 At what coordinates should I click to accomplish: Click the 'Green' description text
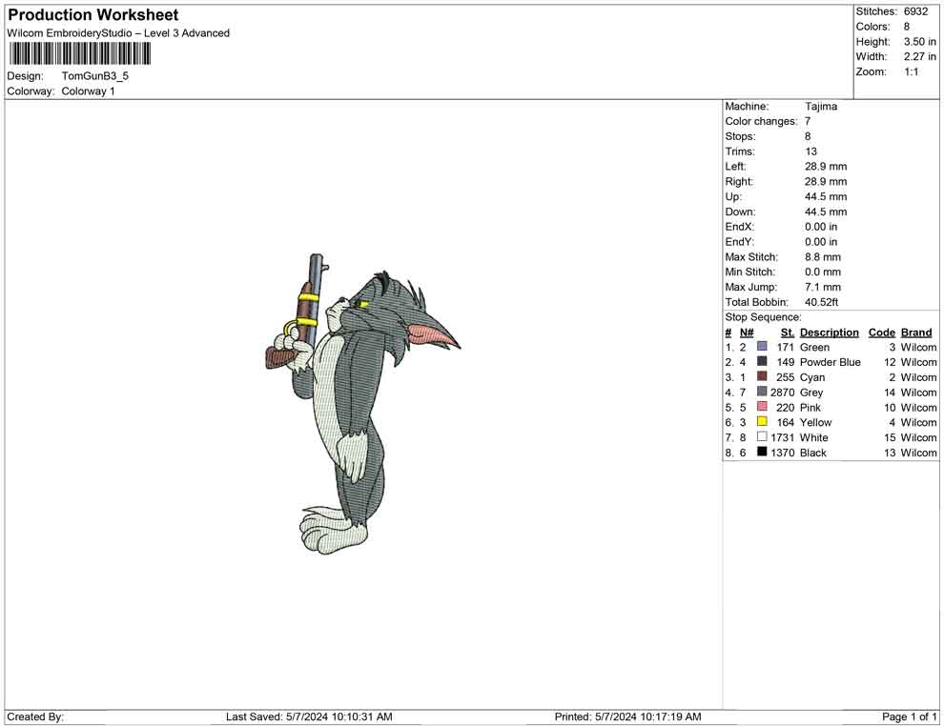(814, 347)
